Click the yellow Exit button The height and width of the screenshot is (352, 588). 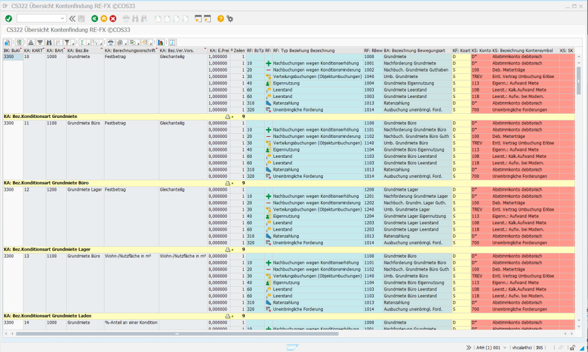pos(103,18)
